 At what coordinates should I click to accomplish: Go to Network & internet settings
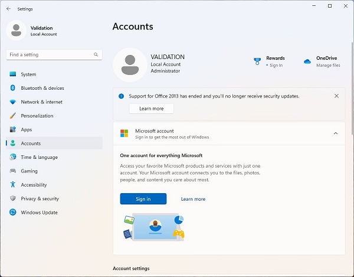tap(41, 102)
